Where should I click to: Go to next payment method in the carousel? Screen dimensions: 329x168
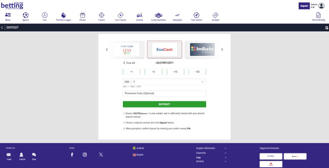coord(222,50)
